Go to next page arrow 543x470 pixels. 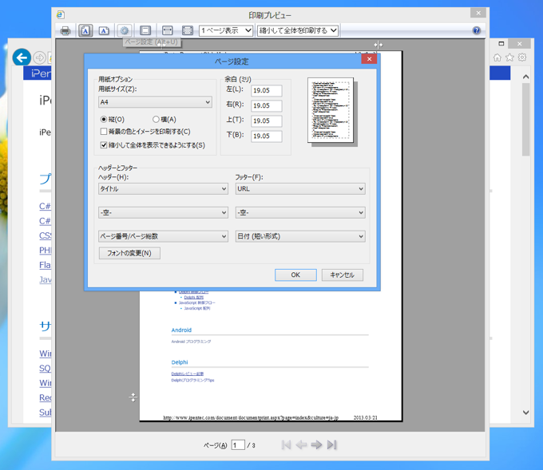pyautogui.click(x=316, y=444)
